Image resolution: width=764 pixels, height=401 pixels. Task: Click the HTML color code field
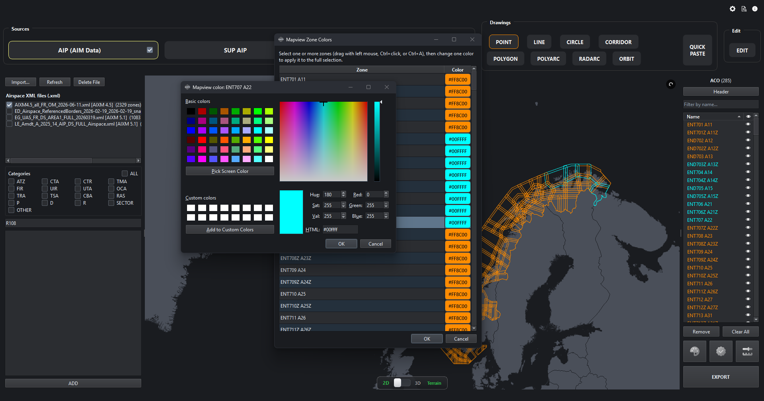coord(340,230)
